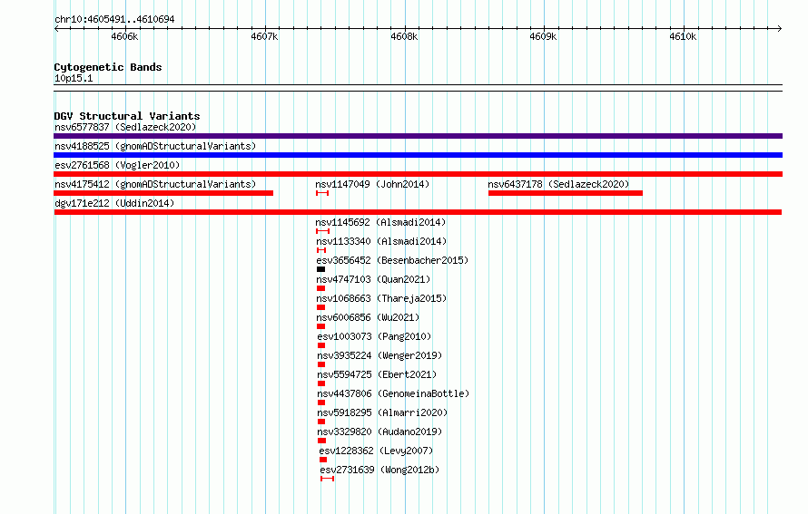This screenshot has height=514, width=808.
Task: Open the esv1003073 (Pang2010) label
Action: tap(374, 336)
